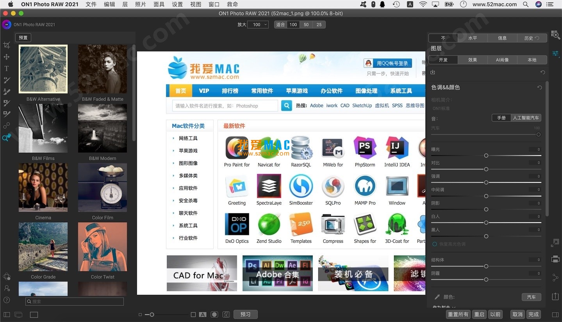The height and width of the screenshot is (322, 562).
Task: Click the single view rectangle icon bottom left
Action: [34, 315]
